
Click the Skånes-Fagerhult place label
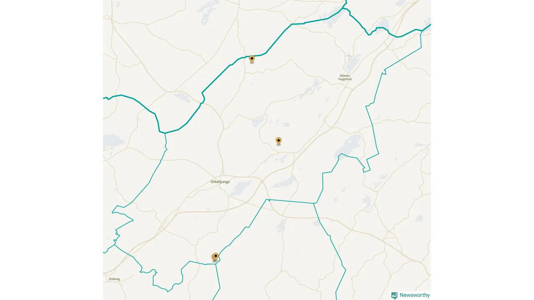(x=345, y=77)
